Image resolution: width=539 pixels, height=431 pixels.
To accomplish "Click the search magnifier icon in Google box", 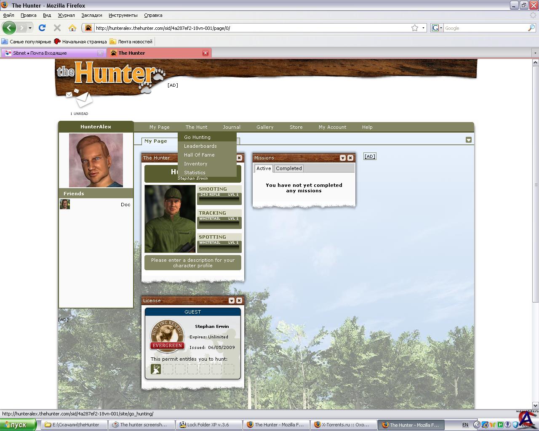I will point(531,28).
